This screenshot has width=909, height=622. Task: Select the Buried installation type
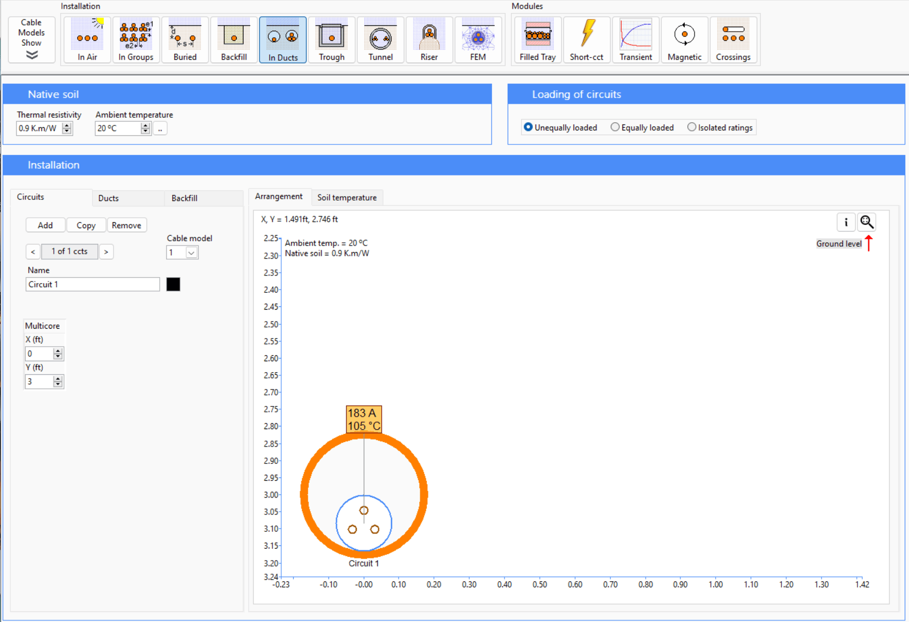click(x=185, y=40)
